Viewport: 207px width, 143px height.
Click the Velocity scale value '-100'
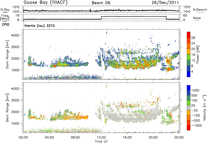(196, 115)
